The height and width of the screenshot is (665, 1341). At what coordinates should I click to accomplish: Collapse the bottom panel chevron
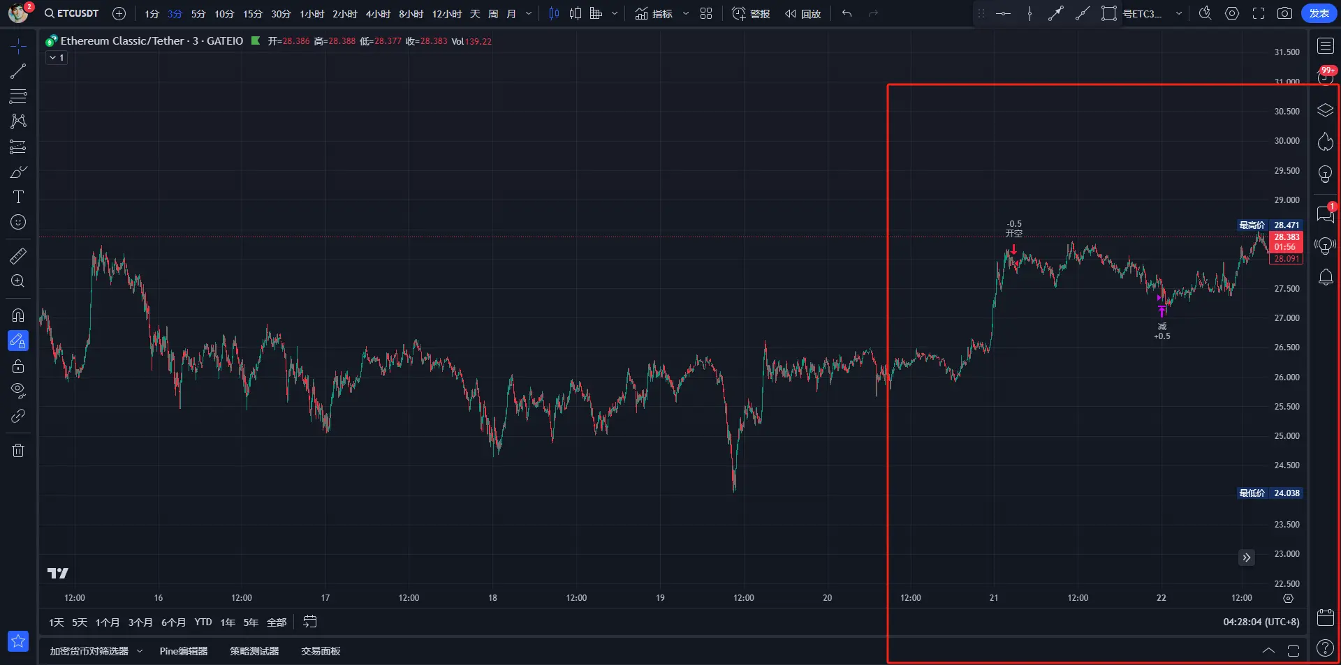(x=1268, y=651)
